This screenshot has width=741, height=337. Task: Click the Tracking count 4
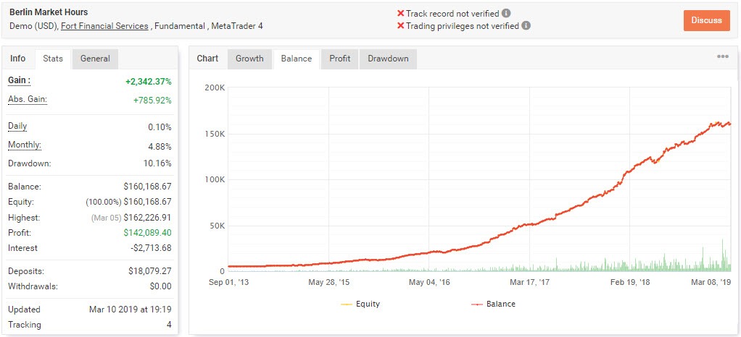tap(169, 325)
